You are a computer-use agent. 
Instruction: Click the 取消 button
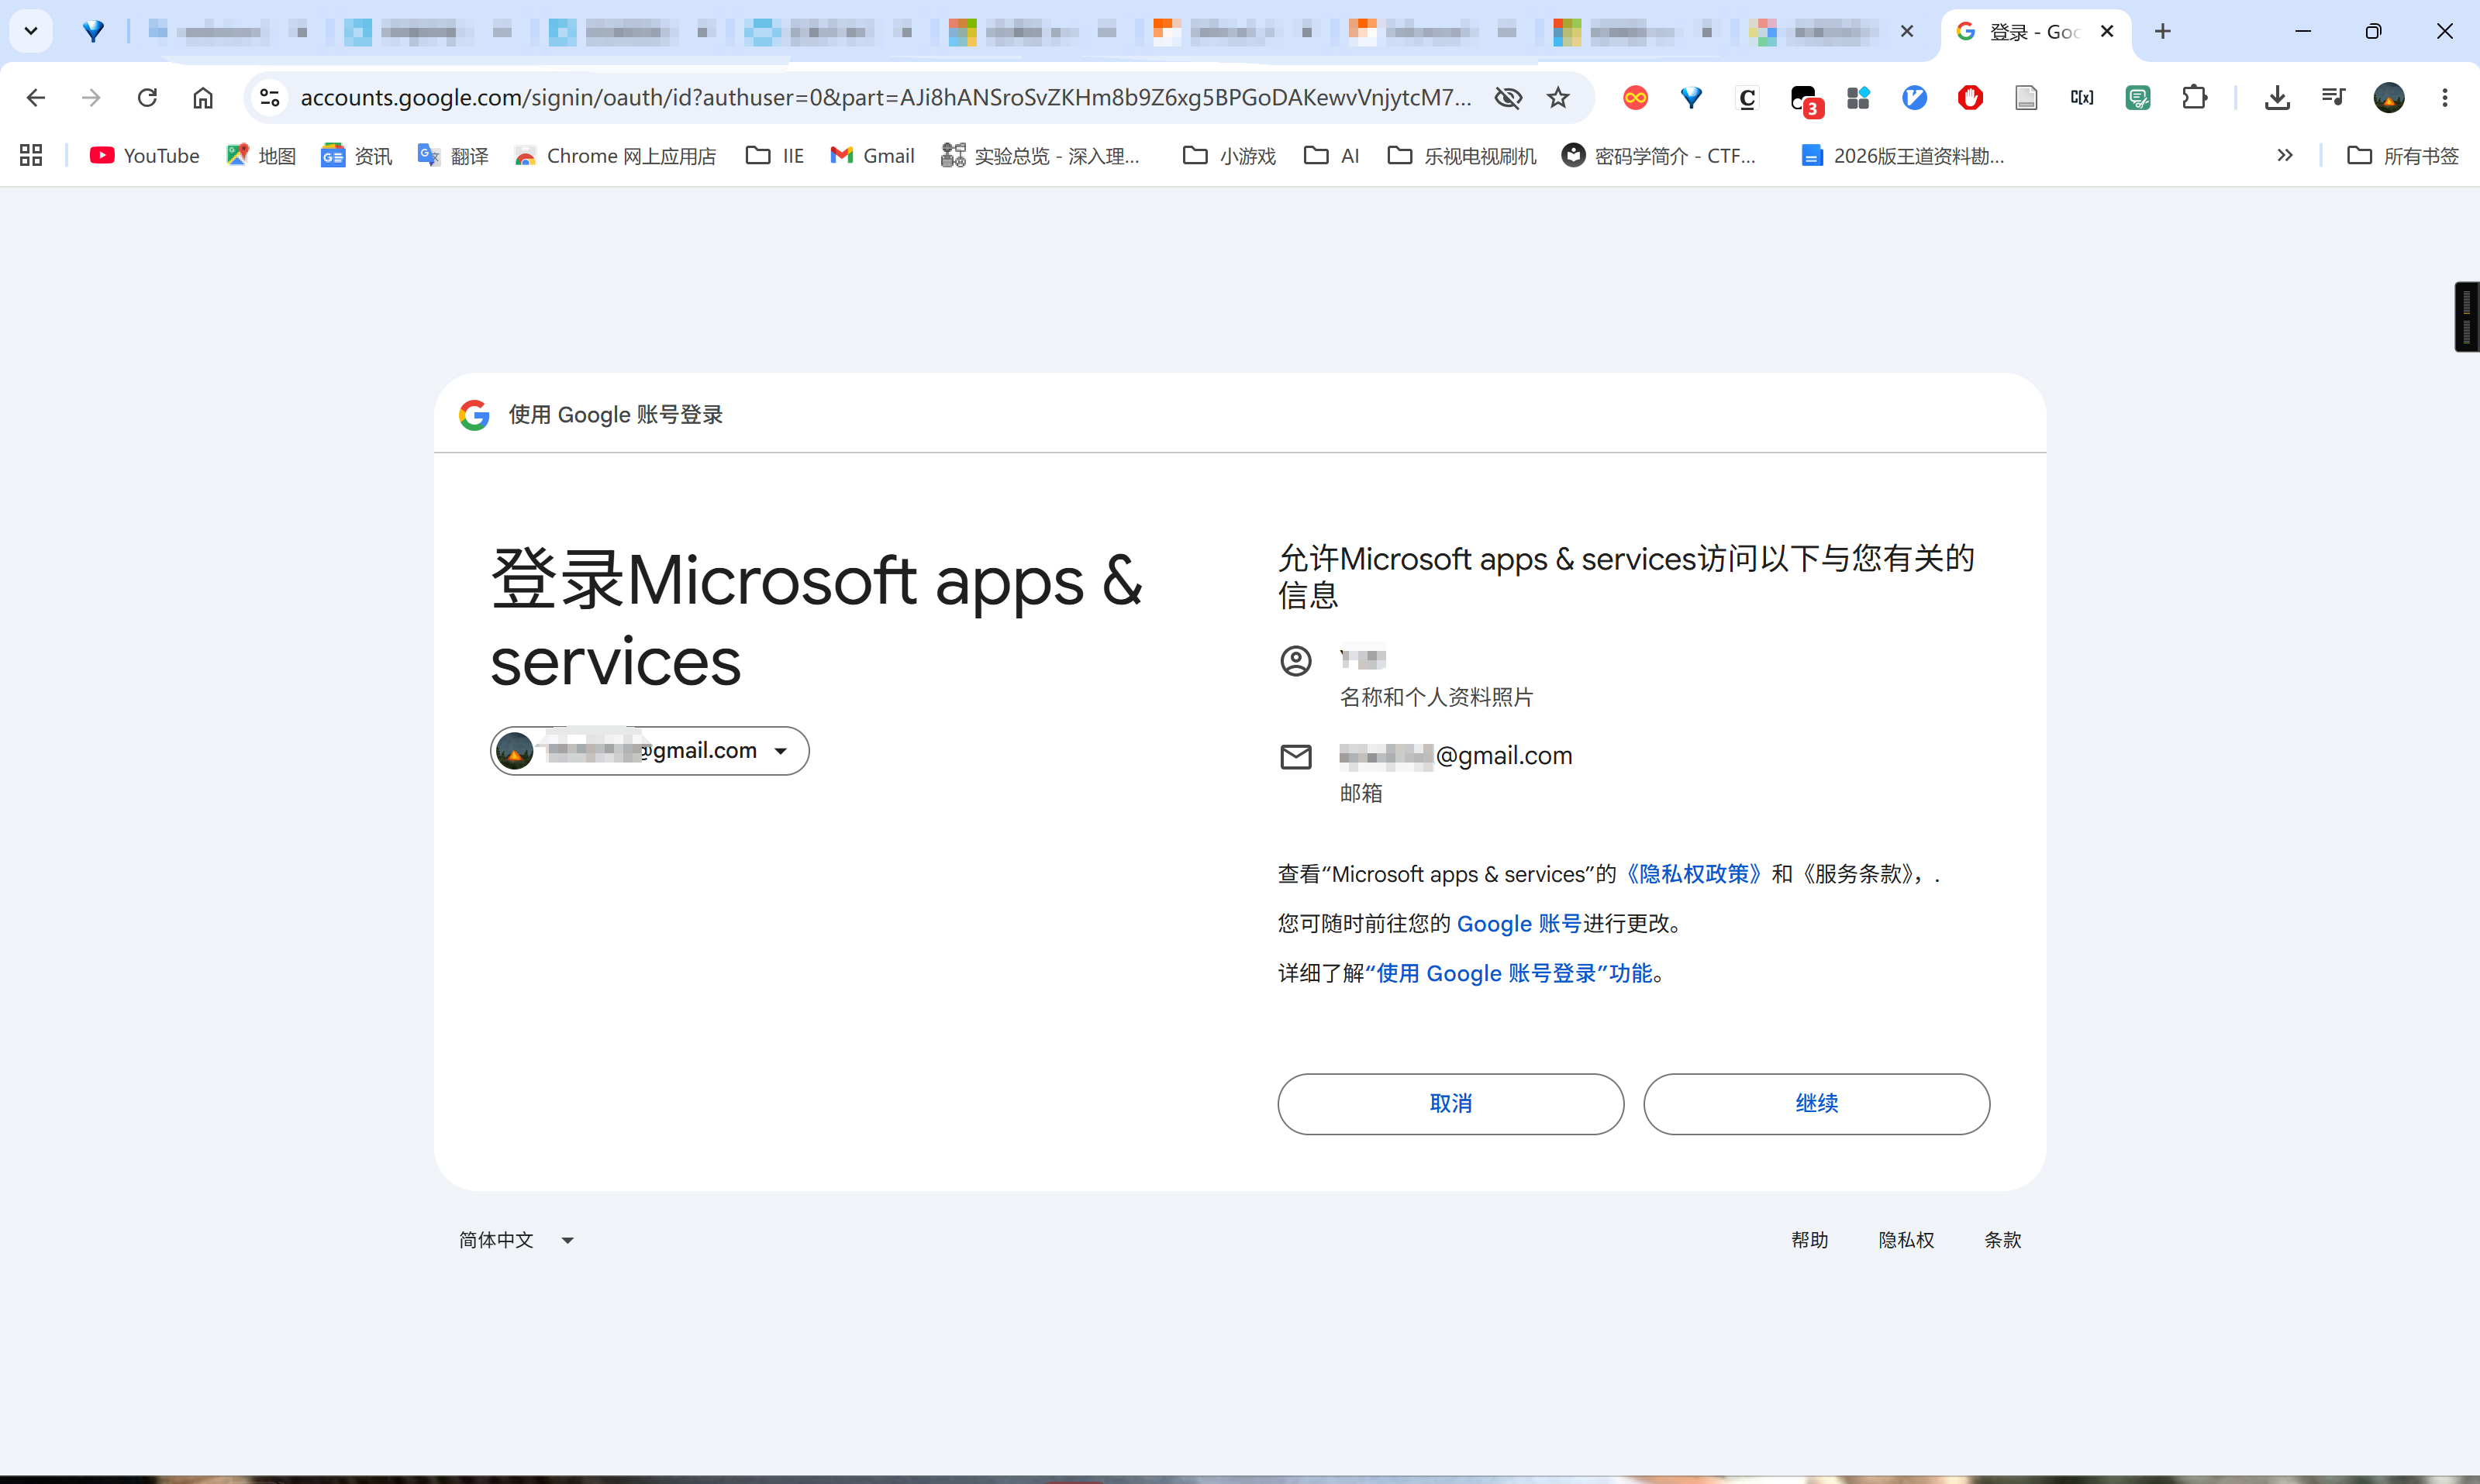[x=1450, y=1103]
